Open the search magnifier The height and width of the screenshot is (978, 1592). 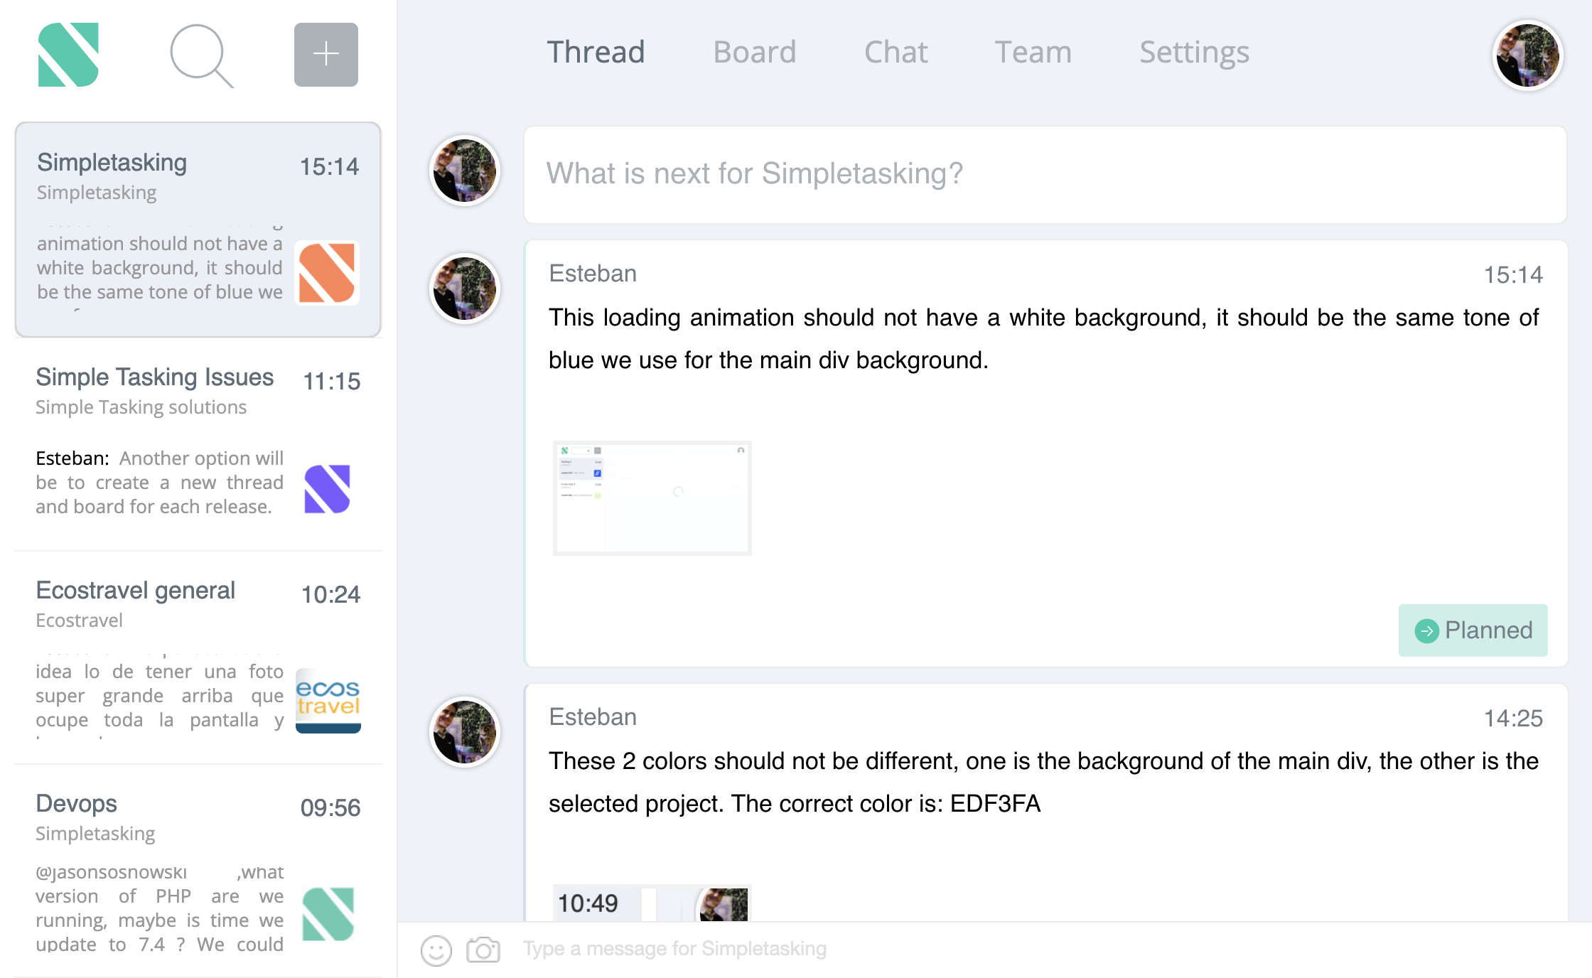[x=201, y=55]
